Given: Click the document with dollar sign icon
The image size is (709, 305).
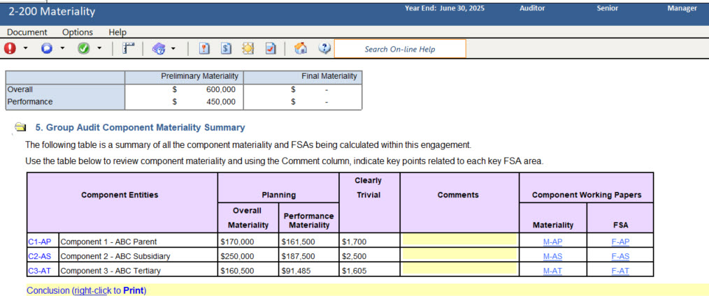Looking at the screenshot, I should coord(226,48).
